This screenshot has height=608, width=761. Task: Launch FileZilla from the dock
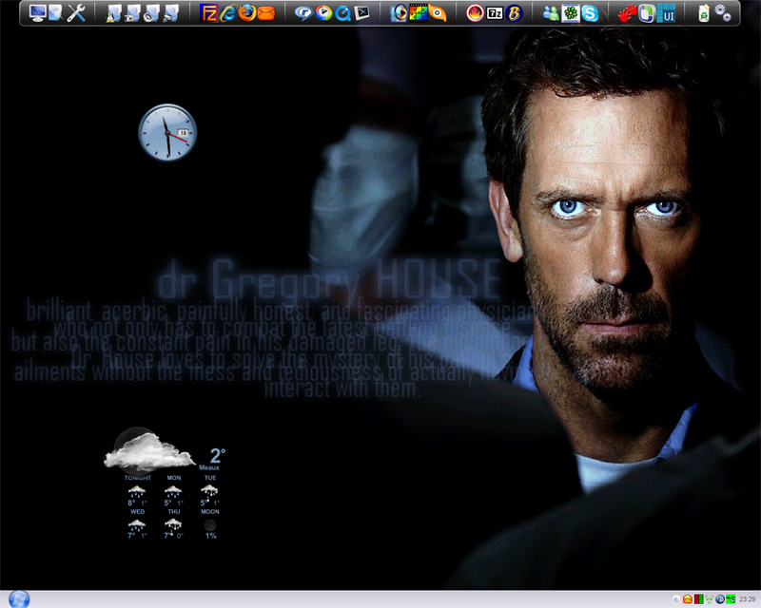(210, 13)
